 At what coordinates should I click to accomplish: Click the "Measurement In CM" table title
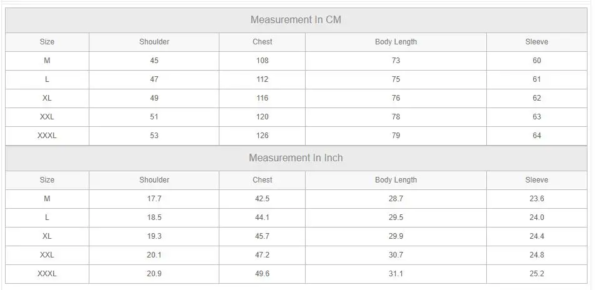[x=296, y=19]
